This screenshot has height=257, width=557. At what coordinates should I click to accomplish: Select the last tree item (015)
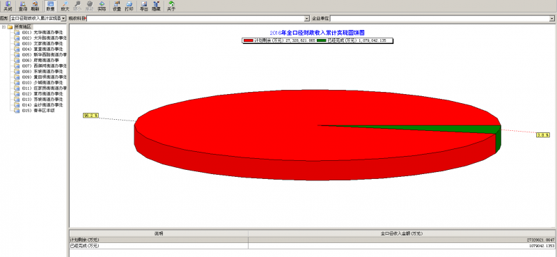point(38,111)
